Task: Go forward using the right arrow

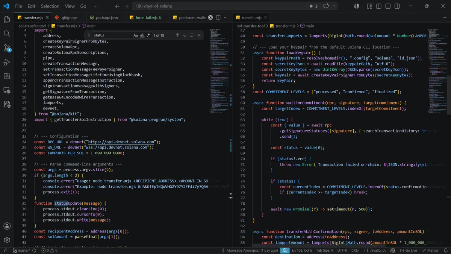Action: pyautogui.click(x=127, y=6)
